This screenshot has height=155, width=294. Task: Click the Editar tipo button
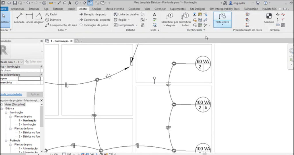[x=33, y=62]
